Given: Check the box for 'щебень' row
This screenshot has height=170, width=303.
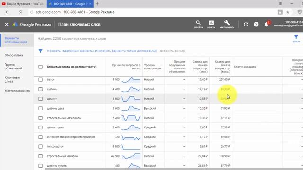Looking at the screenshot, I should pos(40,89).
